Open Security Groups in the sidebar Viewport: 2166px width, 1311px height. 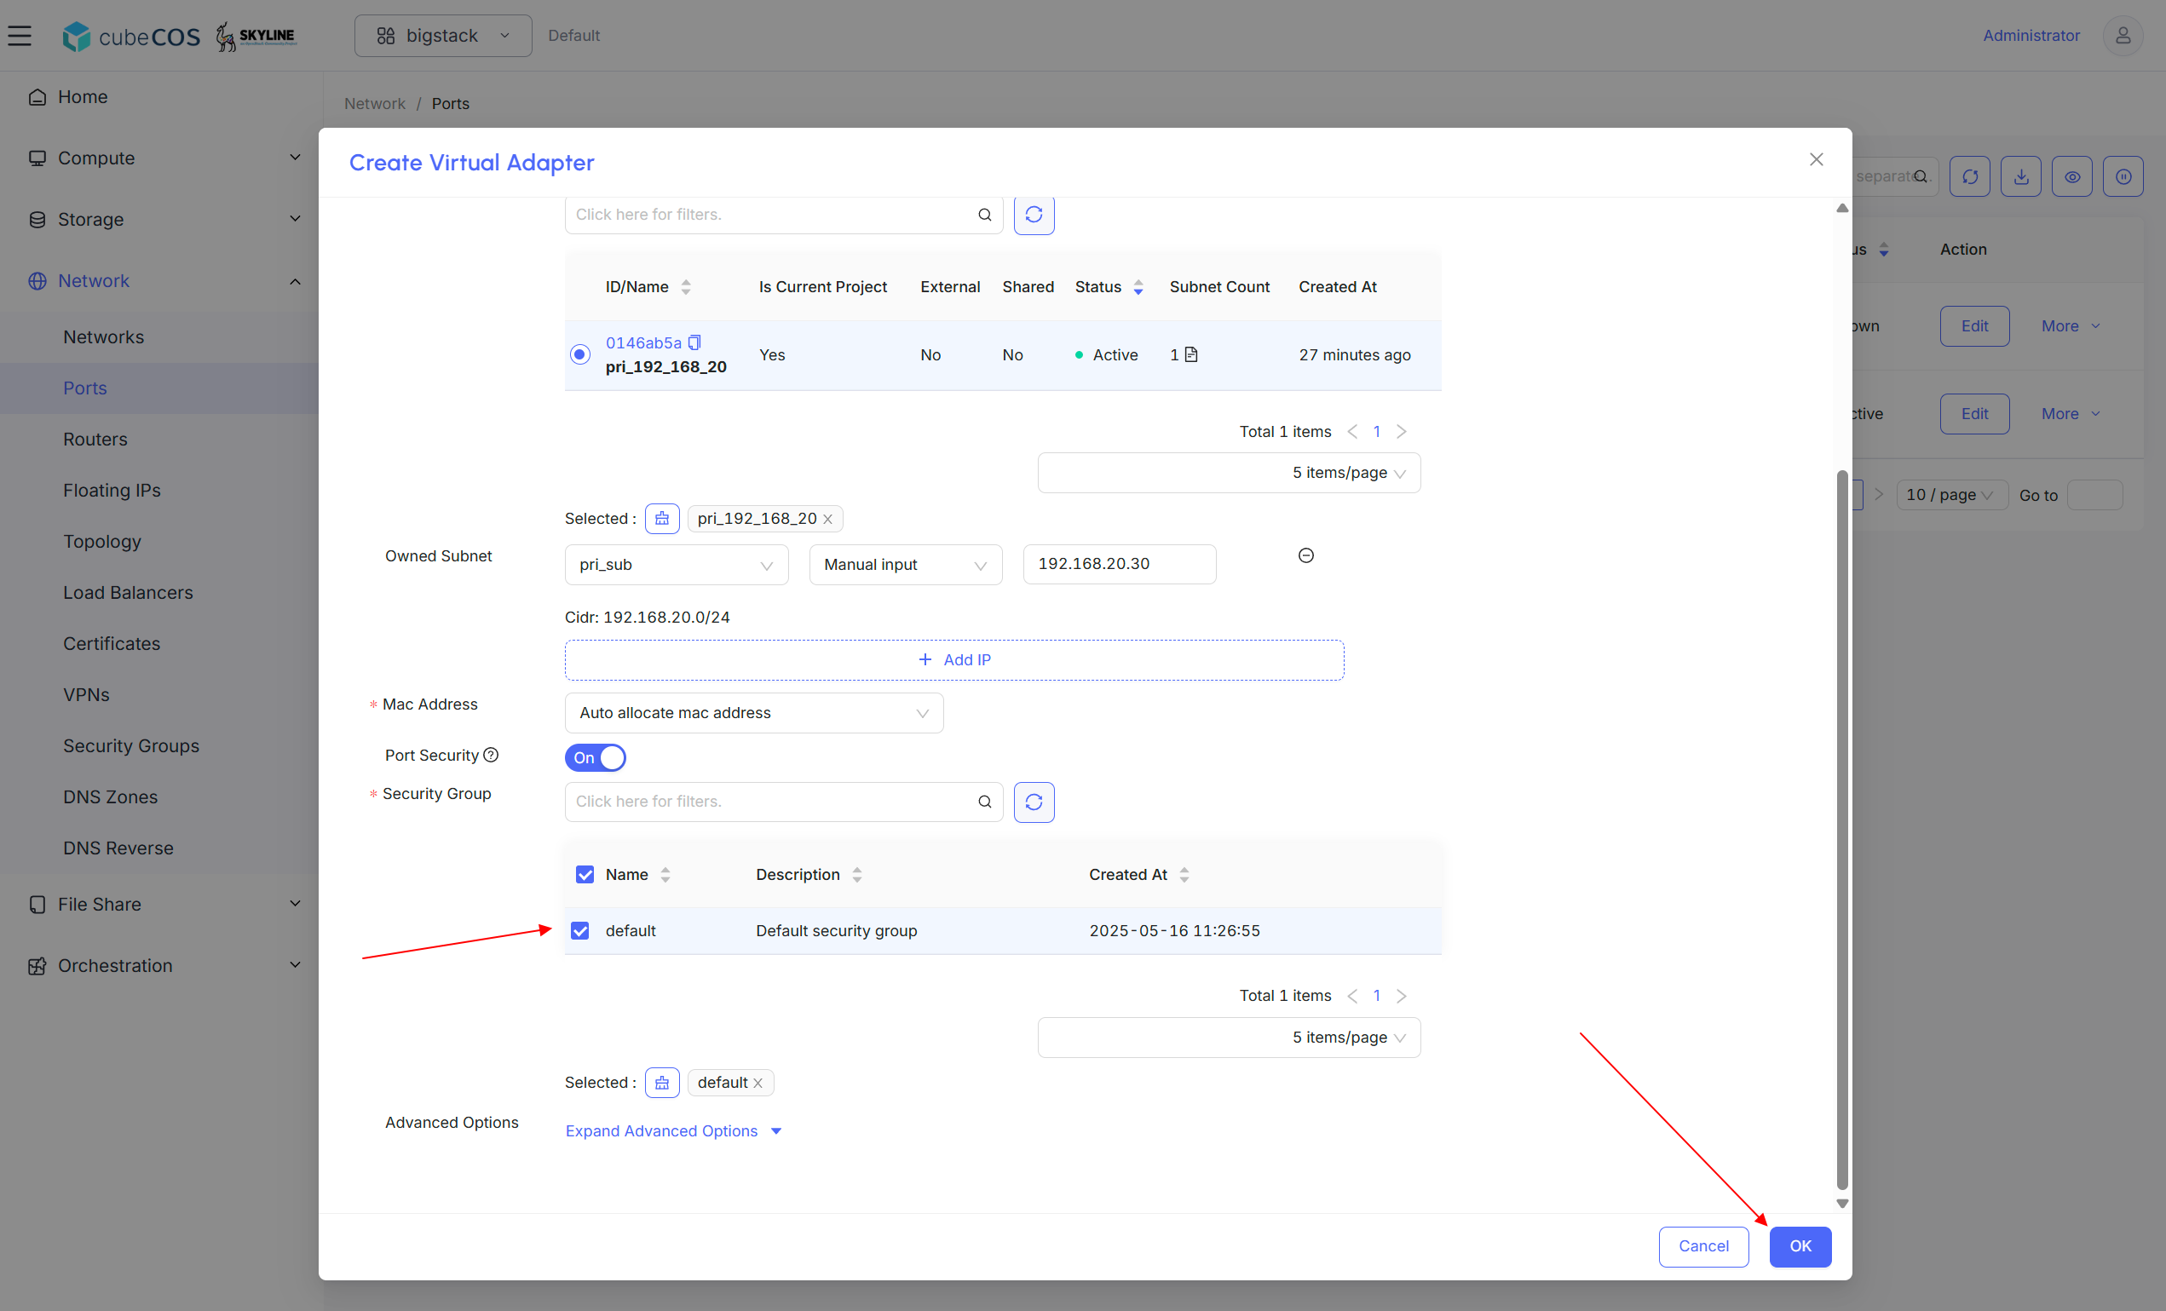point(131,745)
